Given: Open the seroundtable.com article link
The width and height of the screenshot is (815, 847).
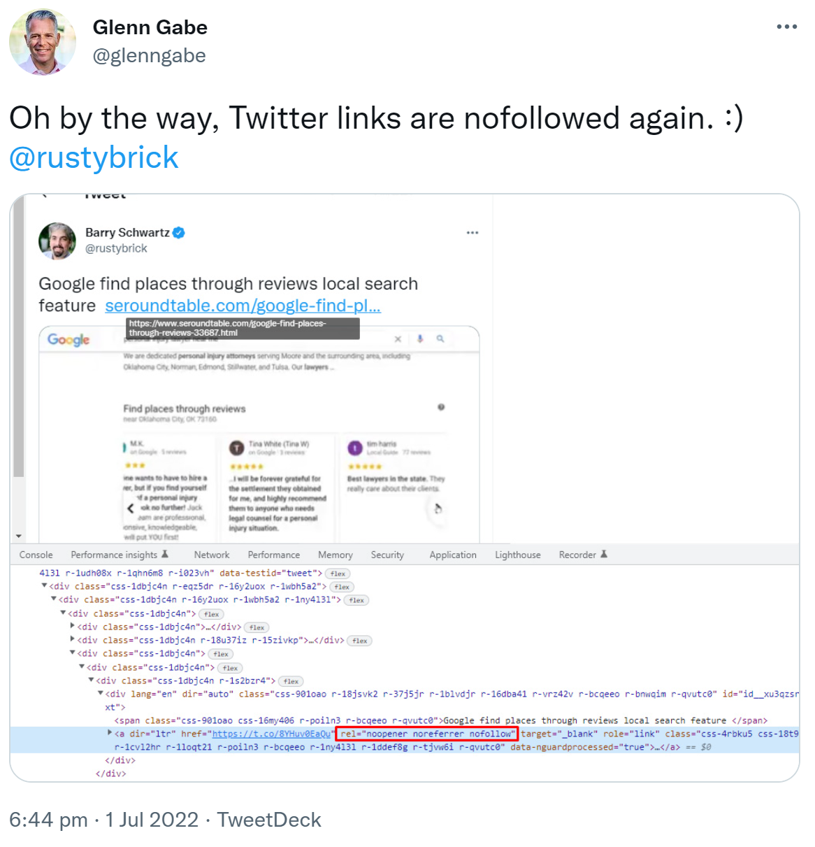Looking at the screenshot, I should (243, 306).
